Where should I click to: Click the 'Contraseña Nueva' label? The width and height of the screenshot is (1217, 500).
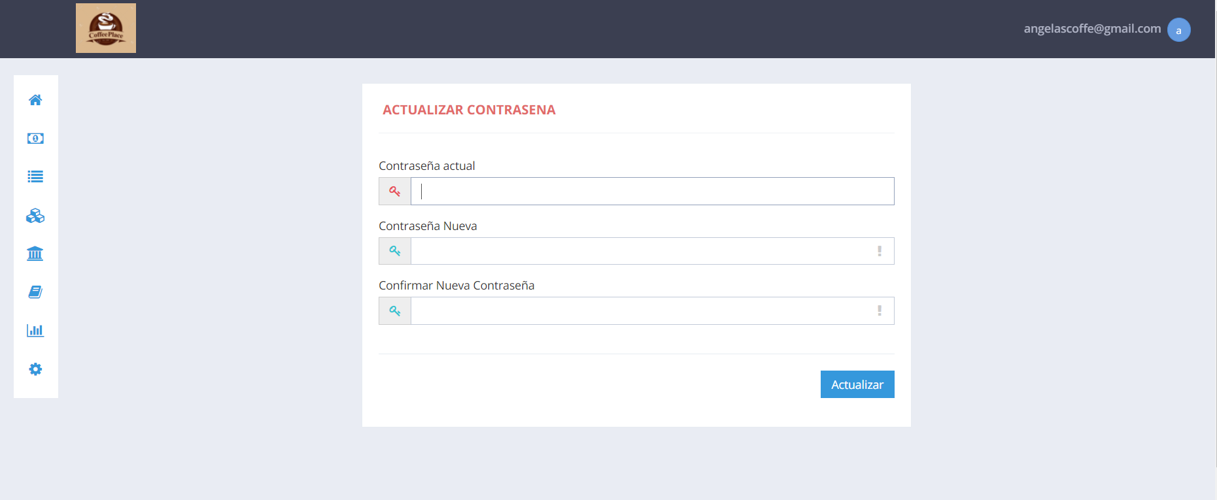pos(428,226)
